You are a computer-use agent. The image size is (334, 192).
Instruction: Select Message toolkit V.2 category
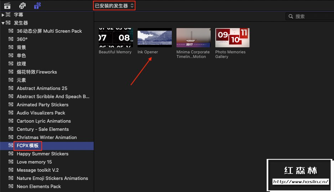point(47,170)
